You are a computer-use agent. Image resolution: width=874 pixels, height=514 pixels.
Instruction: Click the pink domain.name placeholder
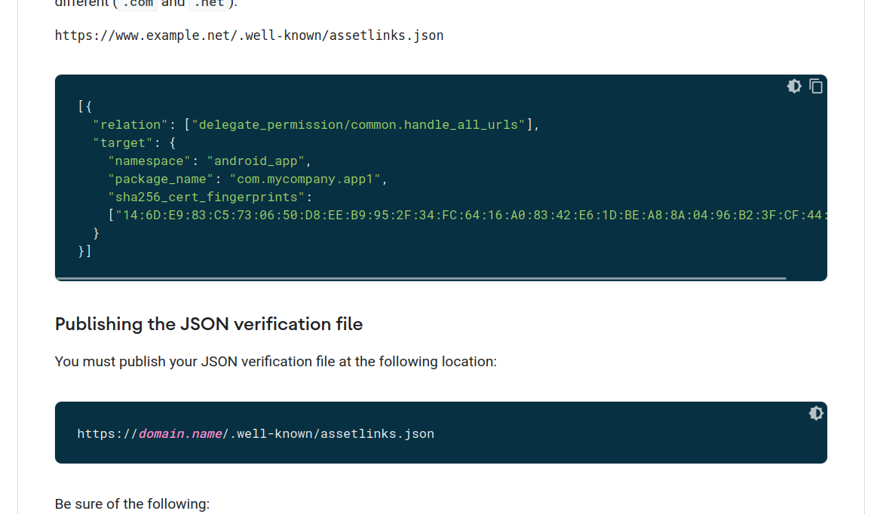coord(180,434)
